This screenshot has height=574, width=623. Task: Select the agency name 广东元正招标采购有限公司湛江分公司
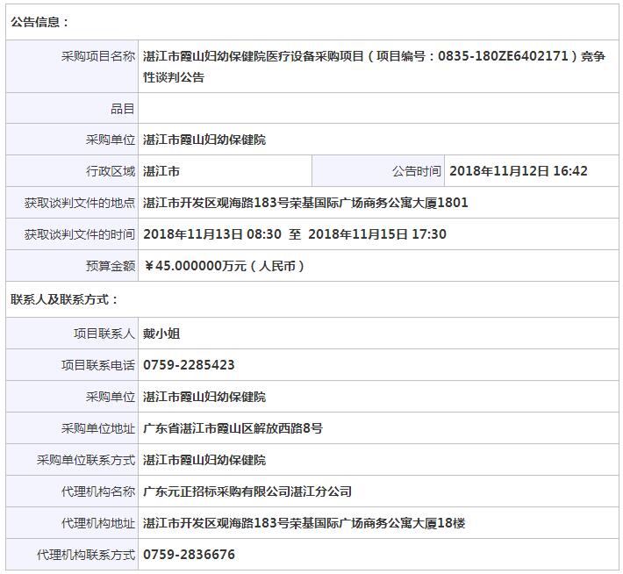pyautogui.click(x=247, y=491)
